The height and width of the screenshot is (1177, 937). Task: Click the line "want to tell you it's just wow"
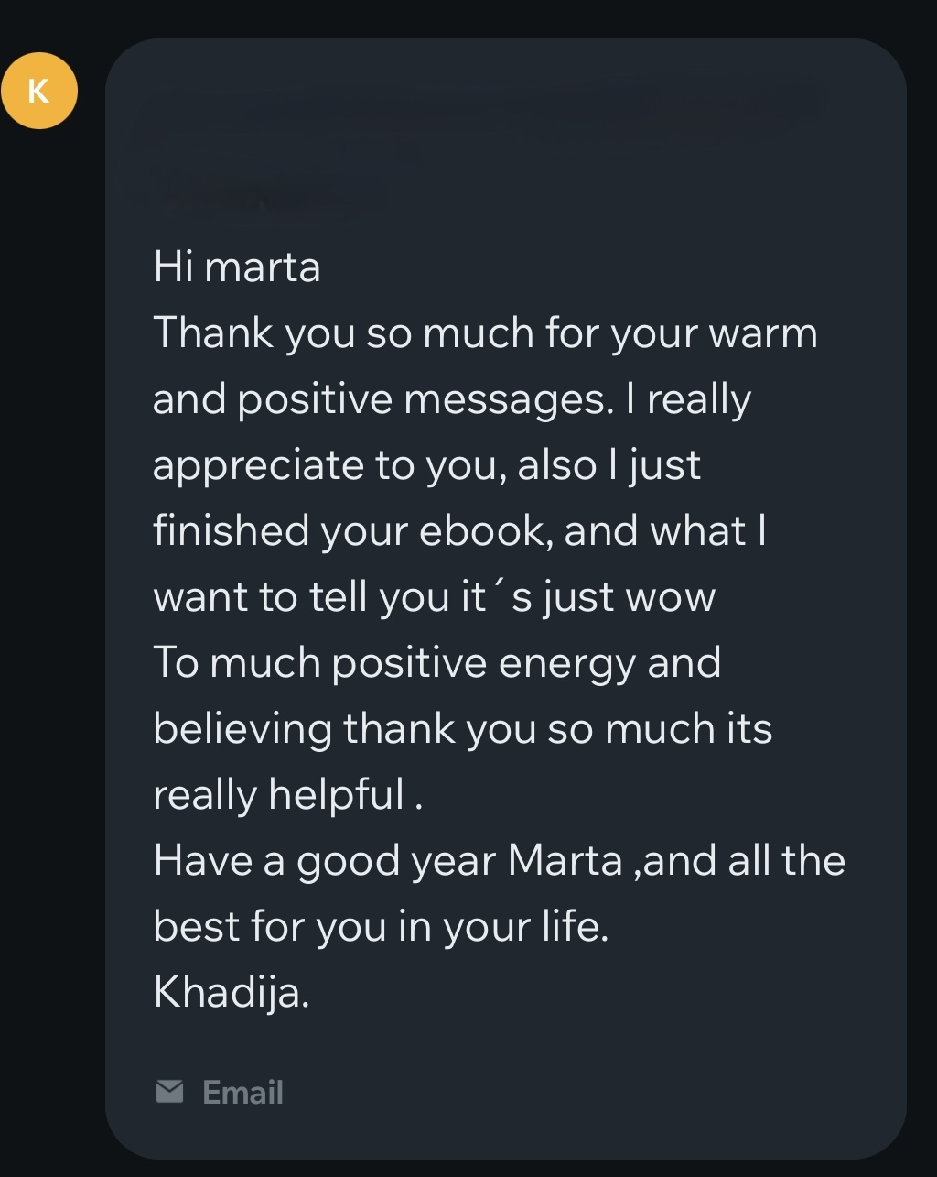[434, 597]
